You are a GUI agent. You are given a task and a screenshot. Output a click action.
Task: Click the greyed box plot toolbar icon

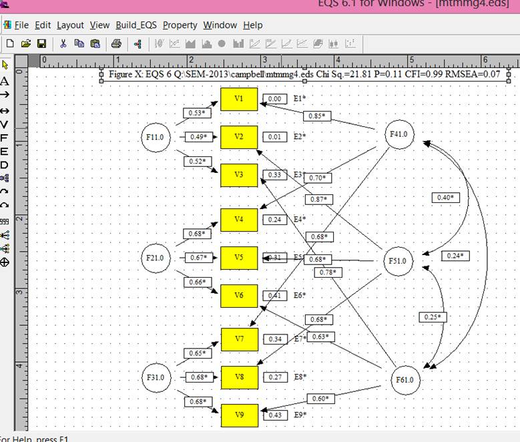coord(333,44)
